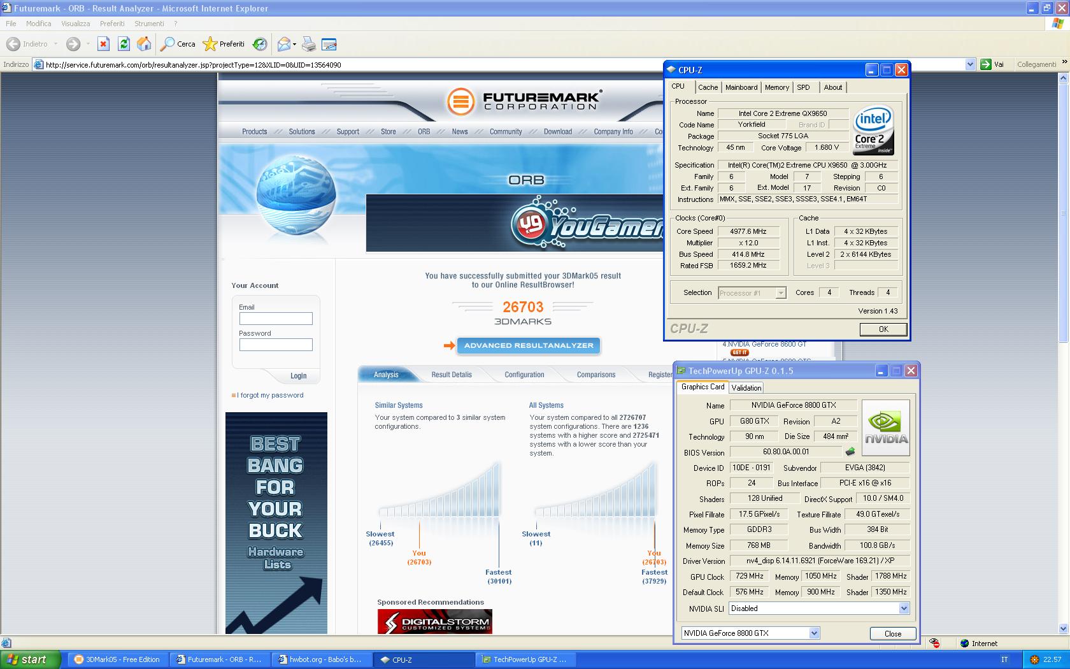
Task: Click the Close button in GPU-Z
Action: pyautogui.click(x=893, y=634)
